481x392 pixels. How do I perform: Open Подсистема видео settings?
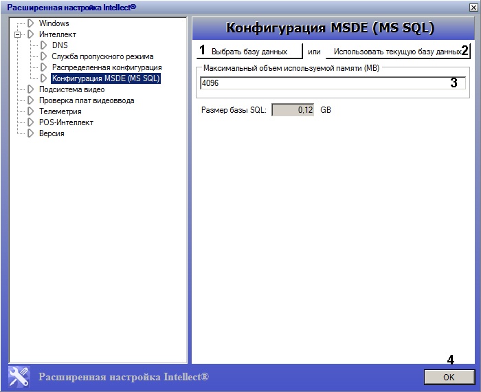[x=71, y=89]
